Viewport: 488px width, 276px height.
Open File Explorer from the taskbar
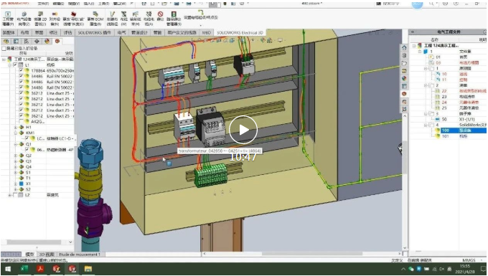point(88,269)
